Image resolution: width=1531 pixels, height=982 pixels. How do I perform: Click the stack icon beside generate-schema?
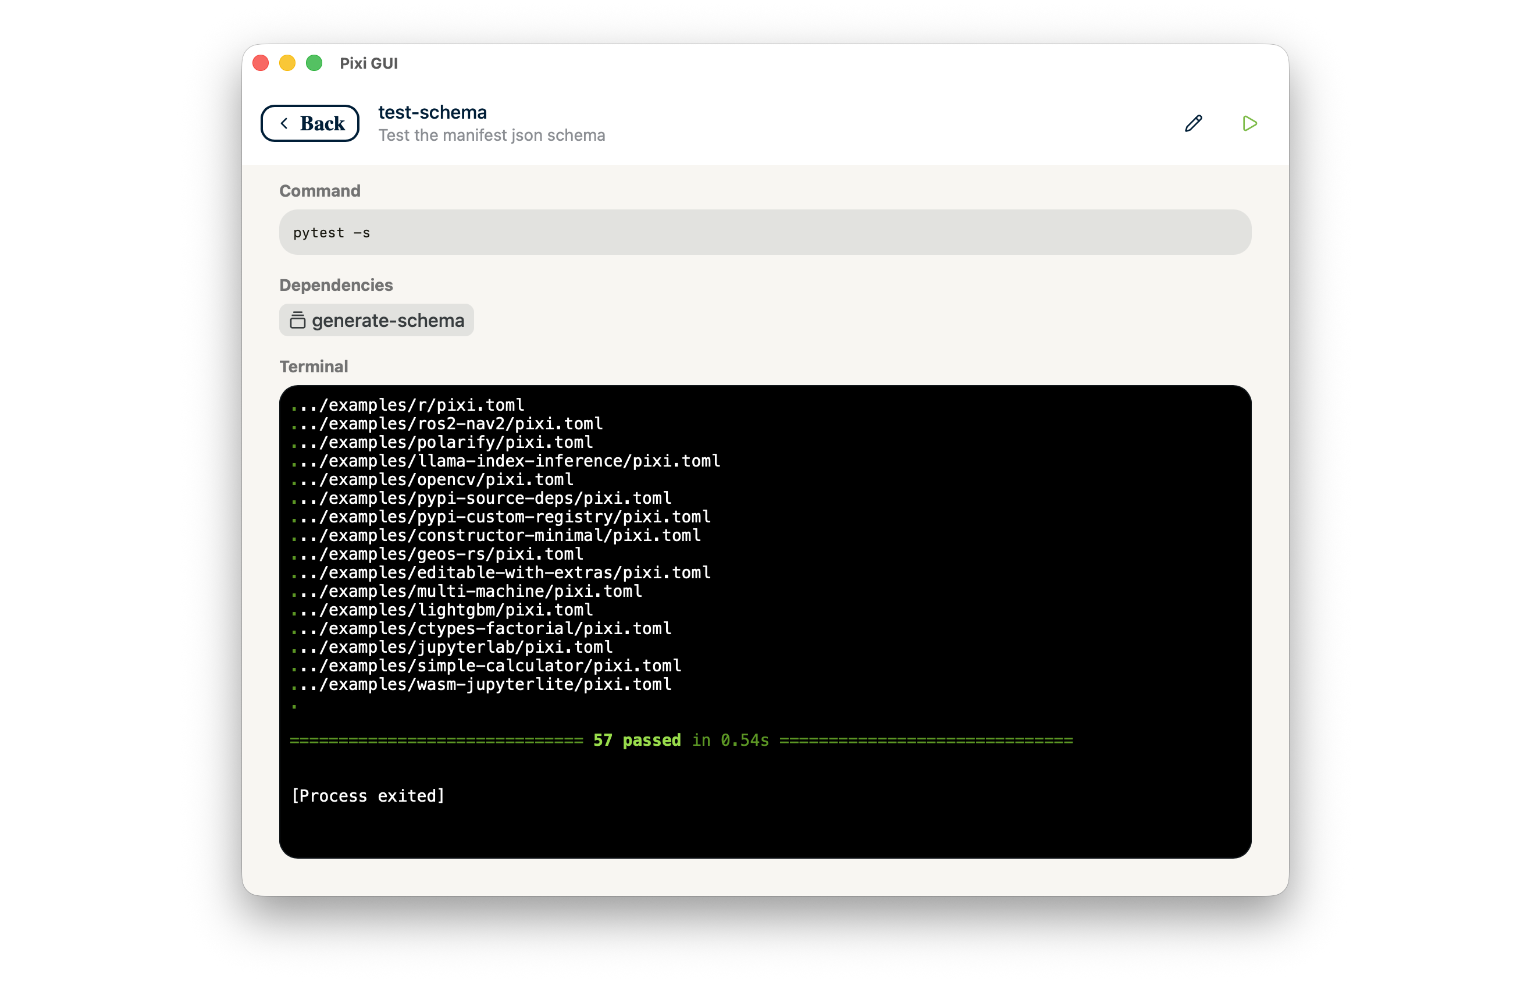click(x=297, y=320)
